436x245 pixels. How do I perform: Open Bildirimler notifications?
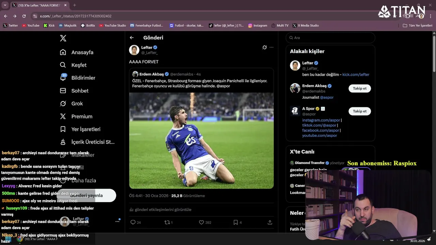(78, 78)
